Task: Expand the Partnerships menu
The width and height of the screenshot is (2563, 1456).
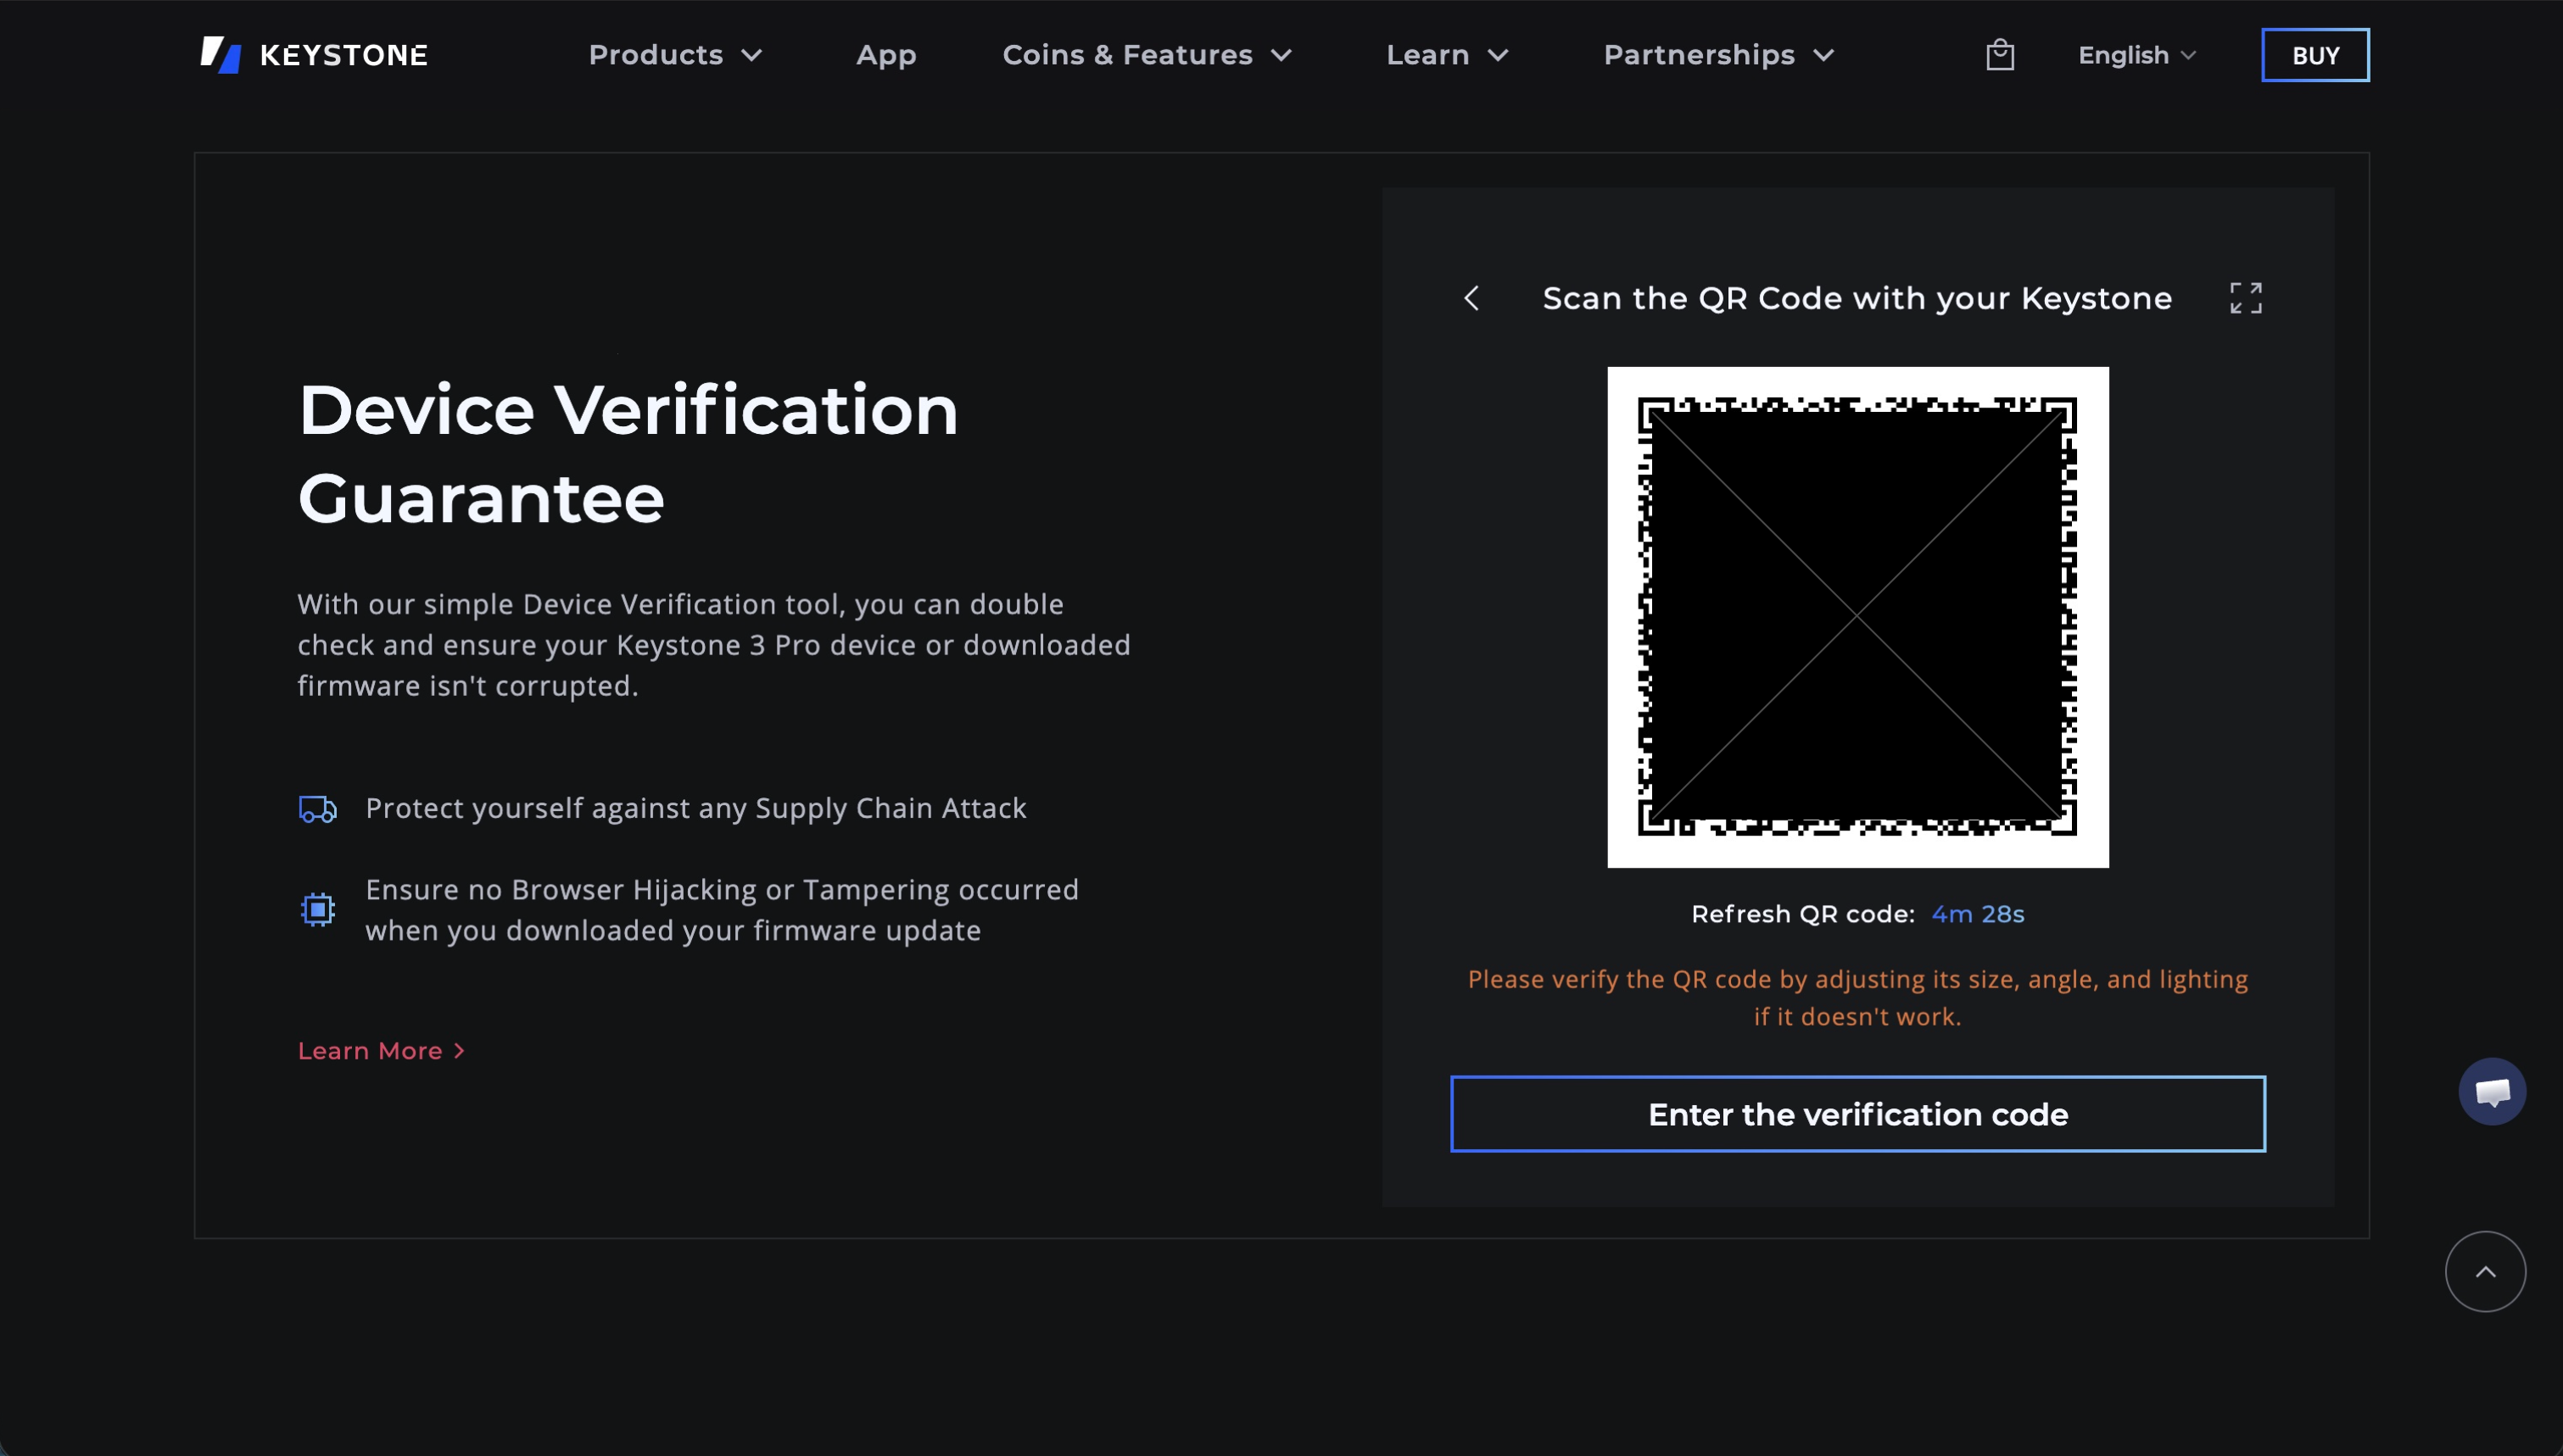Action: [x=1720, y=55]
